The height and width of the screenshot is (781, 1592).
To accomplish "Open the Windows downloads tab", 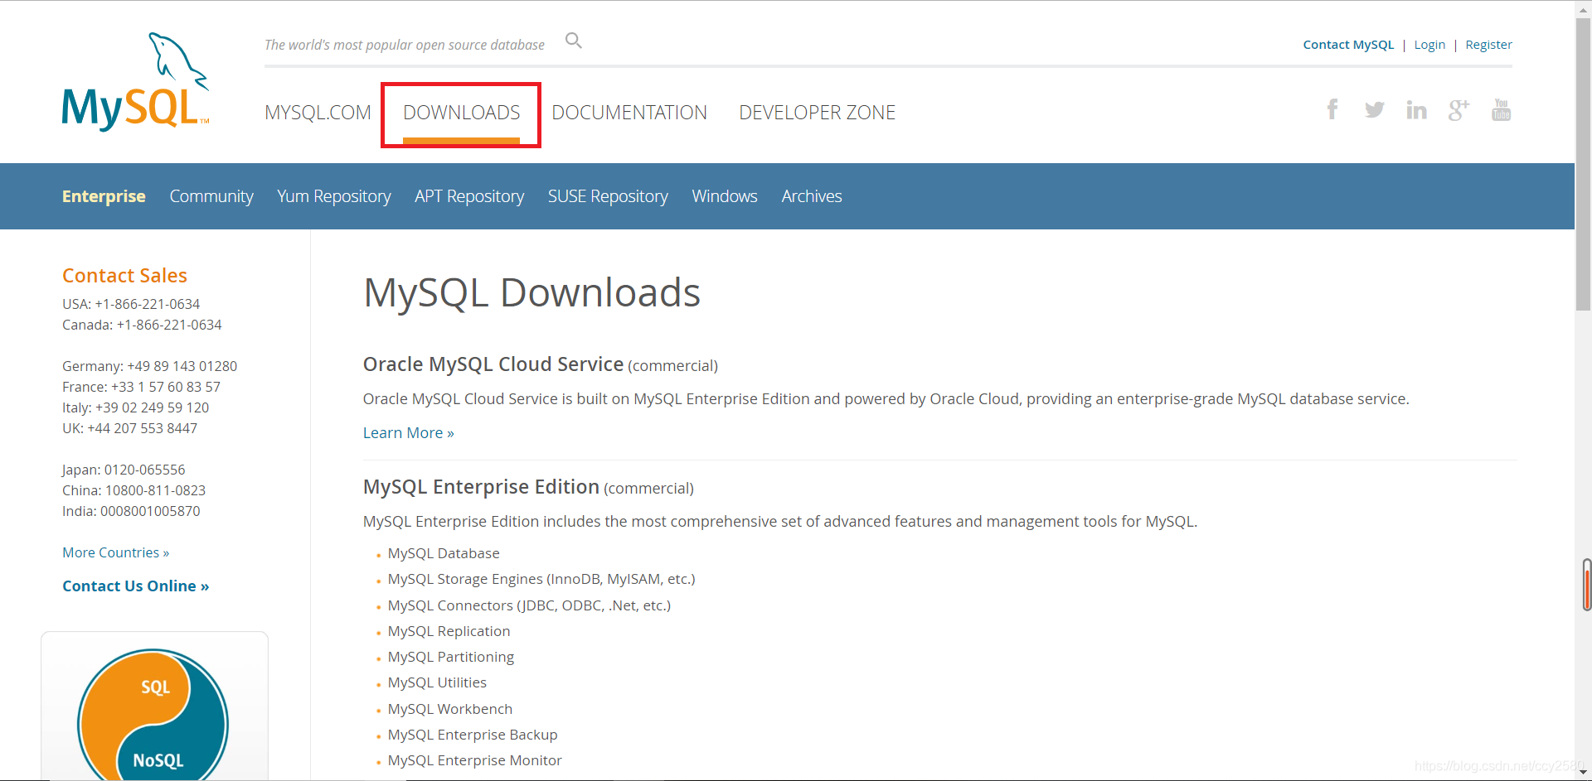I will click(x=725, y=196).
